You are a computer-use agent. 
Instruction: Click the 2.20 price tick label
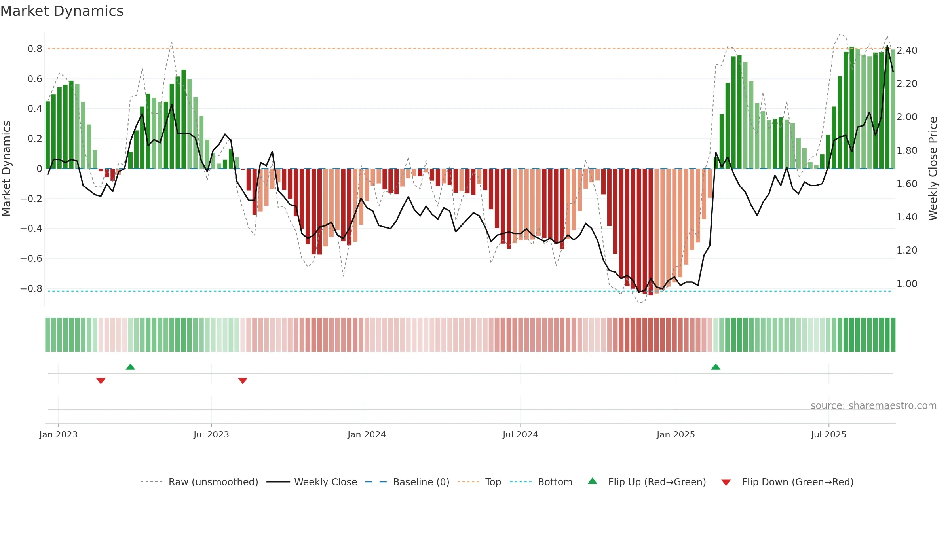907,83
